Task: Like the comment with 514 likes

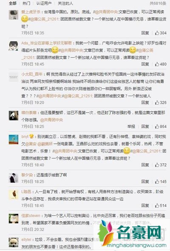Action: point(161,205)
